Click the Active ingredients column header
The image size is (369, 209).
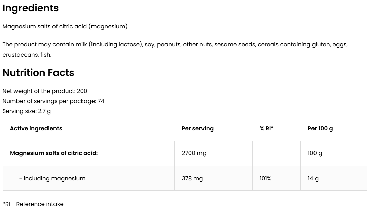point(36,128)
